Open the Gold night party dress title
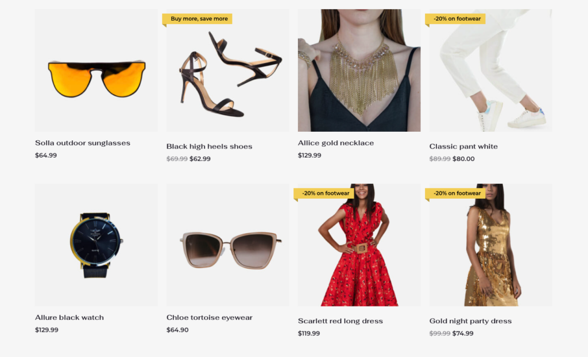Screen dimensions: 588x357 click(470, 321)
